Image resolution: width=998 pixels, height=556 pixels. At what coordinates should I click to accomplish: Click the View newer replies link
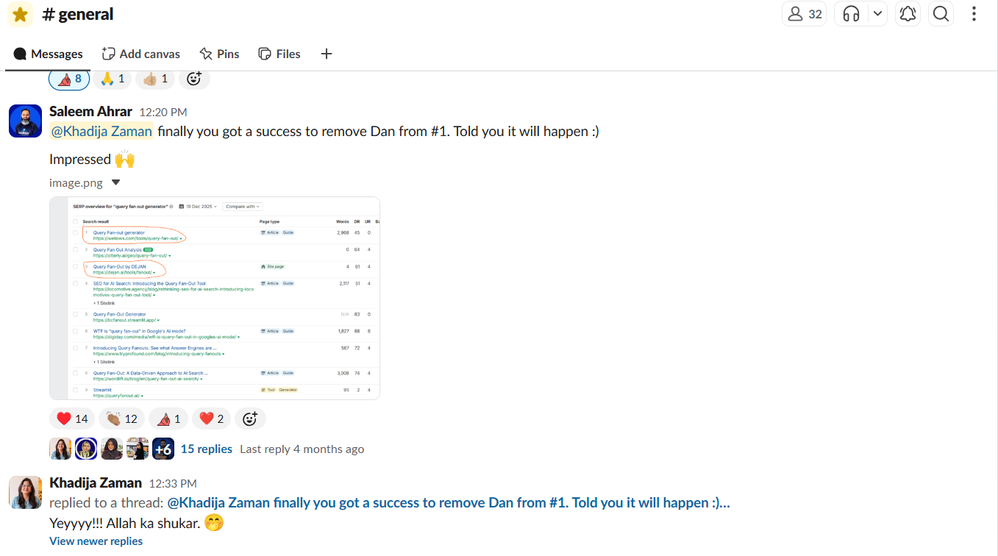pos(96,541)
